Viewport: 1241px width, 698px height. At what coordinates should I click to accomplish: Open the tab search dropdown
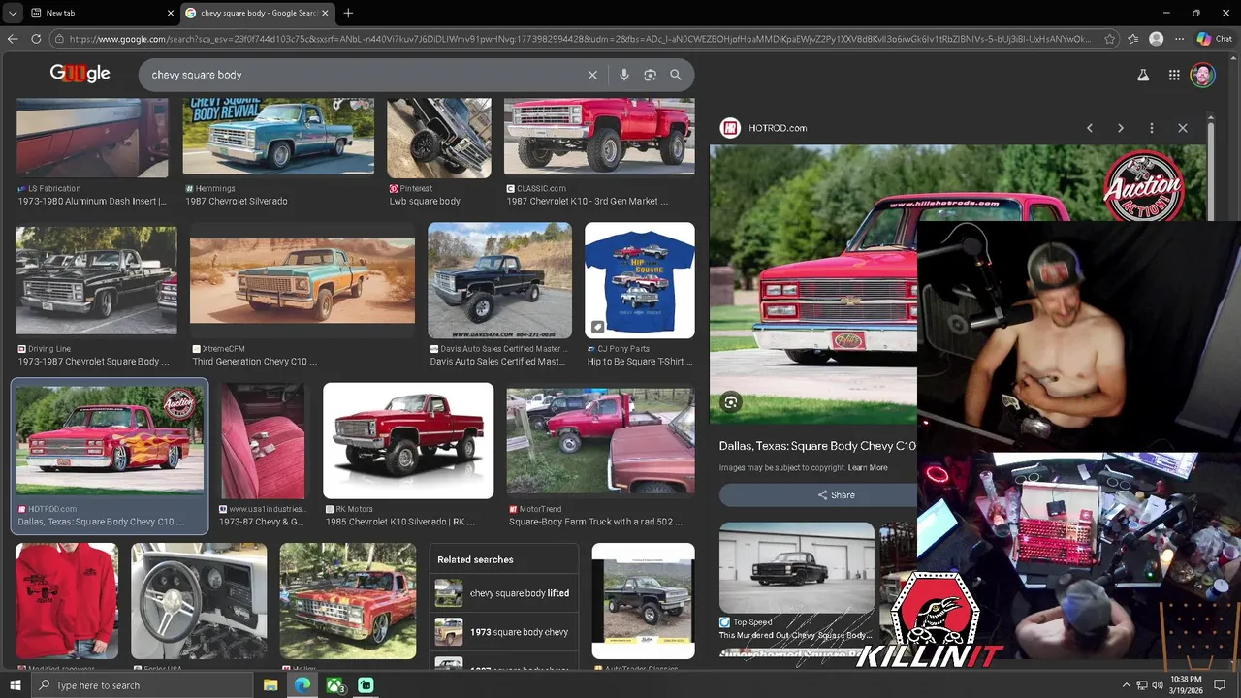tap(12, 13)
